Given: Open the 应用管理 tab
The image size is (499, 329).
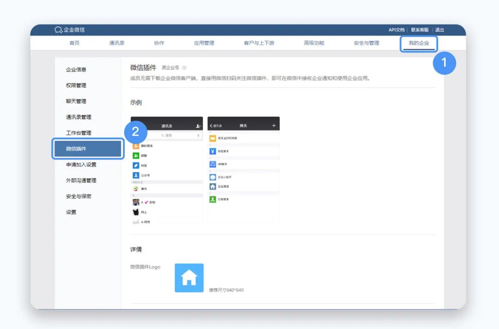Looking at the screenshot, I should click(204, 43).
